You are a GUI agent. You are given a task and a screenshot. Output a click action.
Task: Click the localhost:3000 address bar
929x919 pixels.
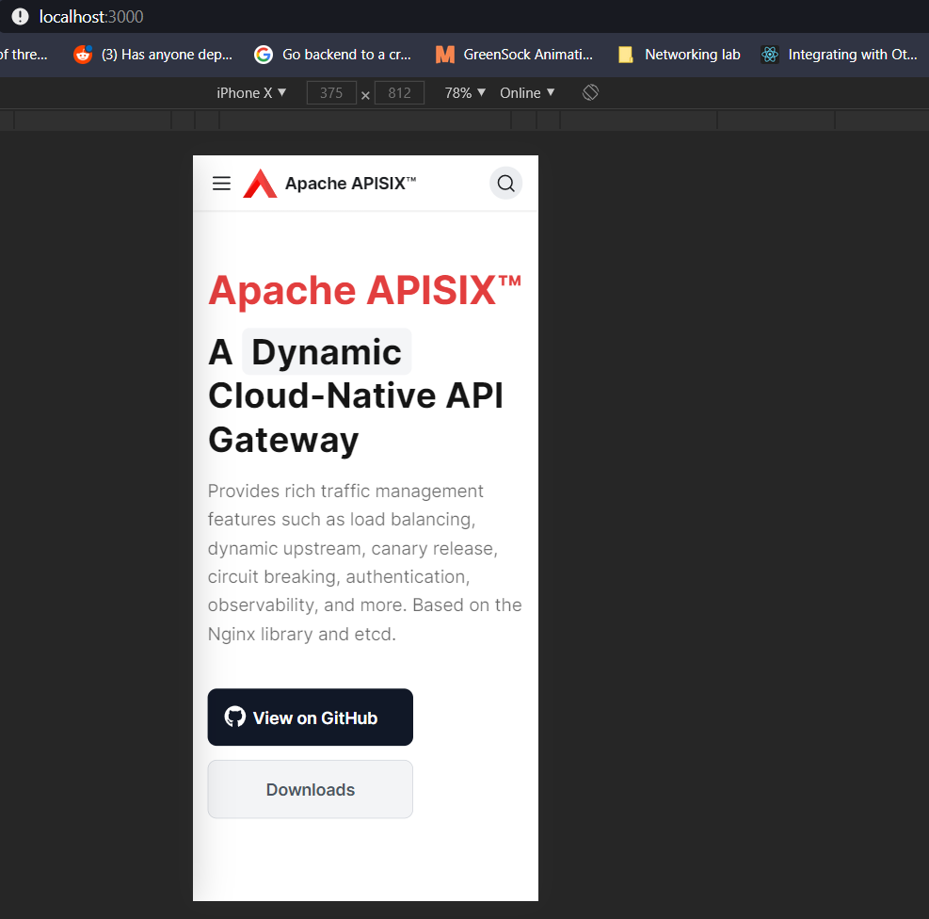(x=91, y=17)
